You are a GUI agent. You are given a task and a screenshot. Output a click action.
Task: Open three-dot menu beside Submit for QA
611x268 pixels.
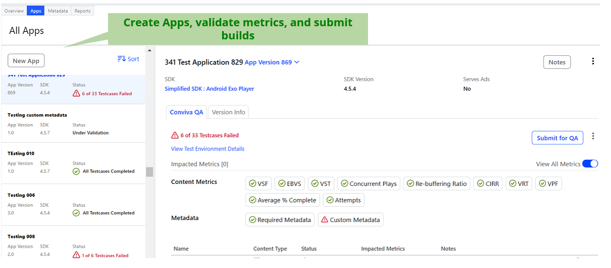tap(592, 137)
